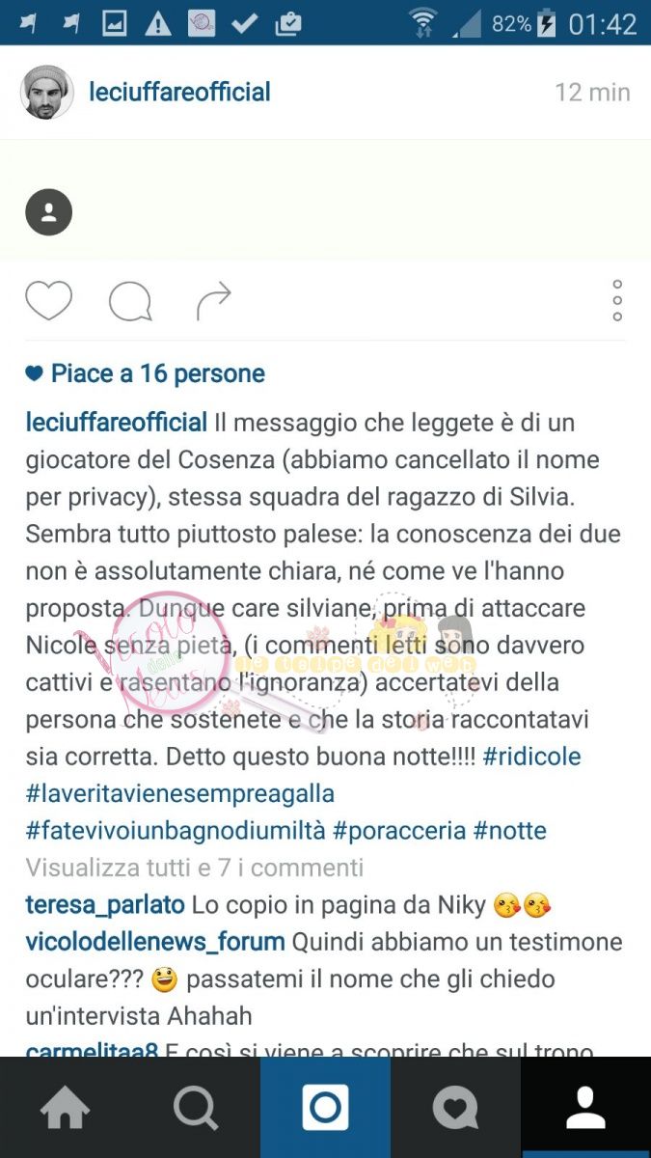Viewport: 651px width, 1158px height.
Task: Open leciuffareofficial profile avatar
Action: pyautogui.click(x=47, y=93)
